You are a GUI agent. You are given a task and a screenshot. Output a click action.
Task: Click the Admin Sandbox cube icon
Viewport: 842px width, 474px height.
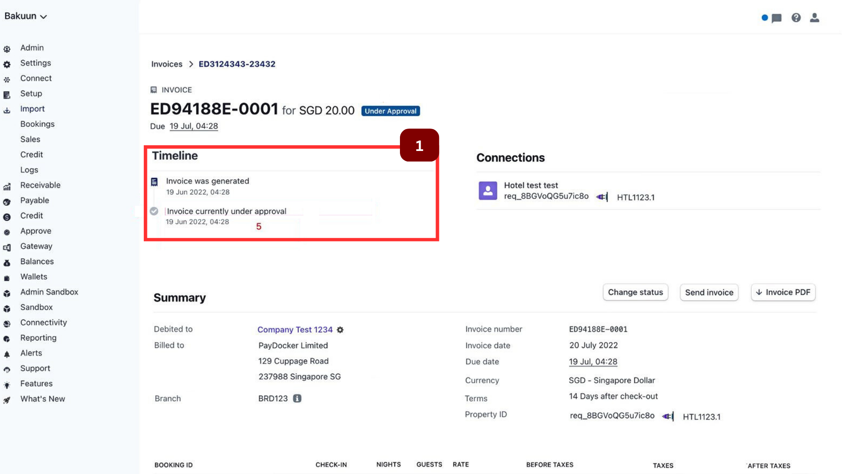(x=7, y=294)
